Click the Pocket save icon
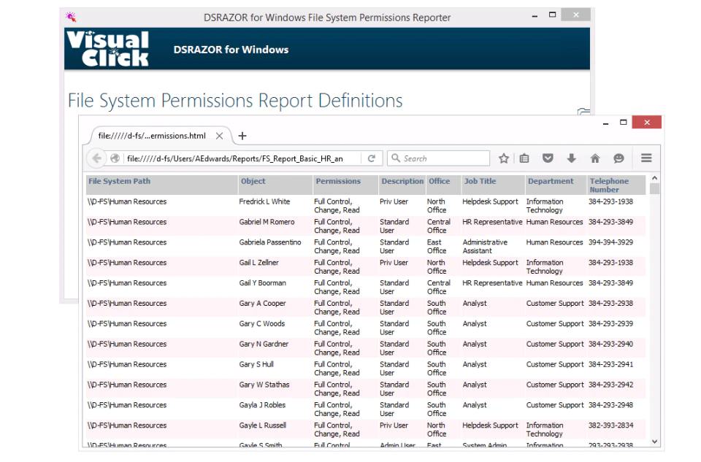Viewport: 701px width, 462px height. pyautogui.click(x=548, y=158)
